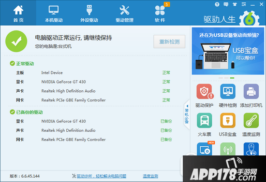
Task: Select Realtek PCIe GBE Controller under 已备份的驱动
Action: (x=94, y=140)
